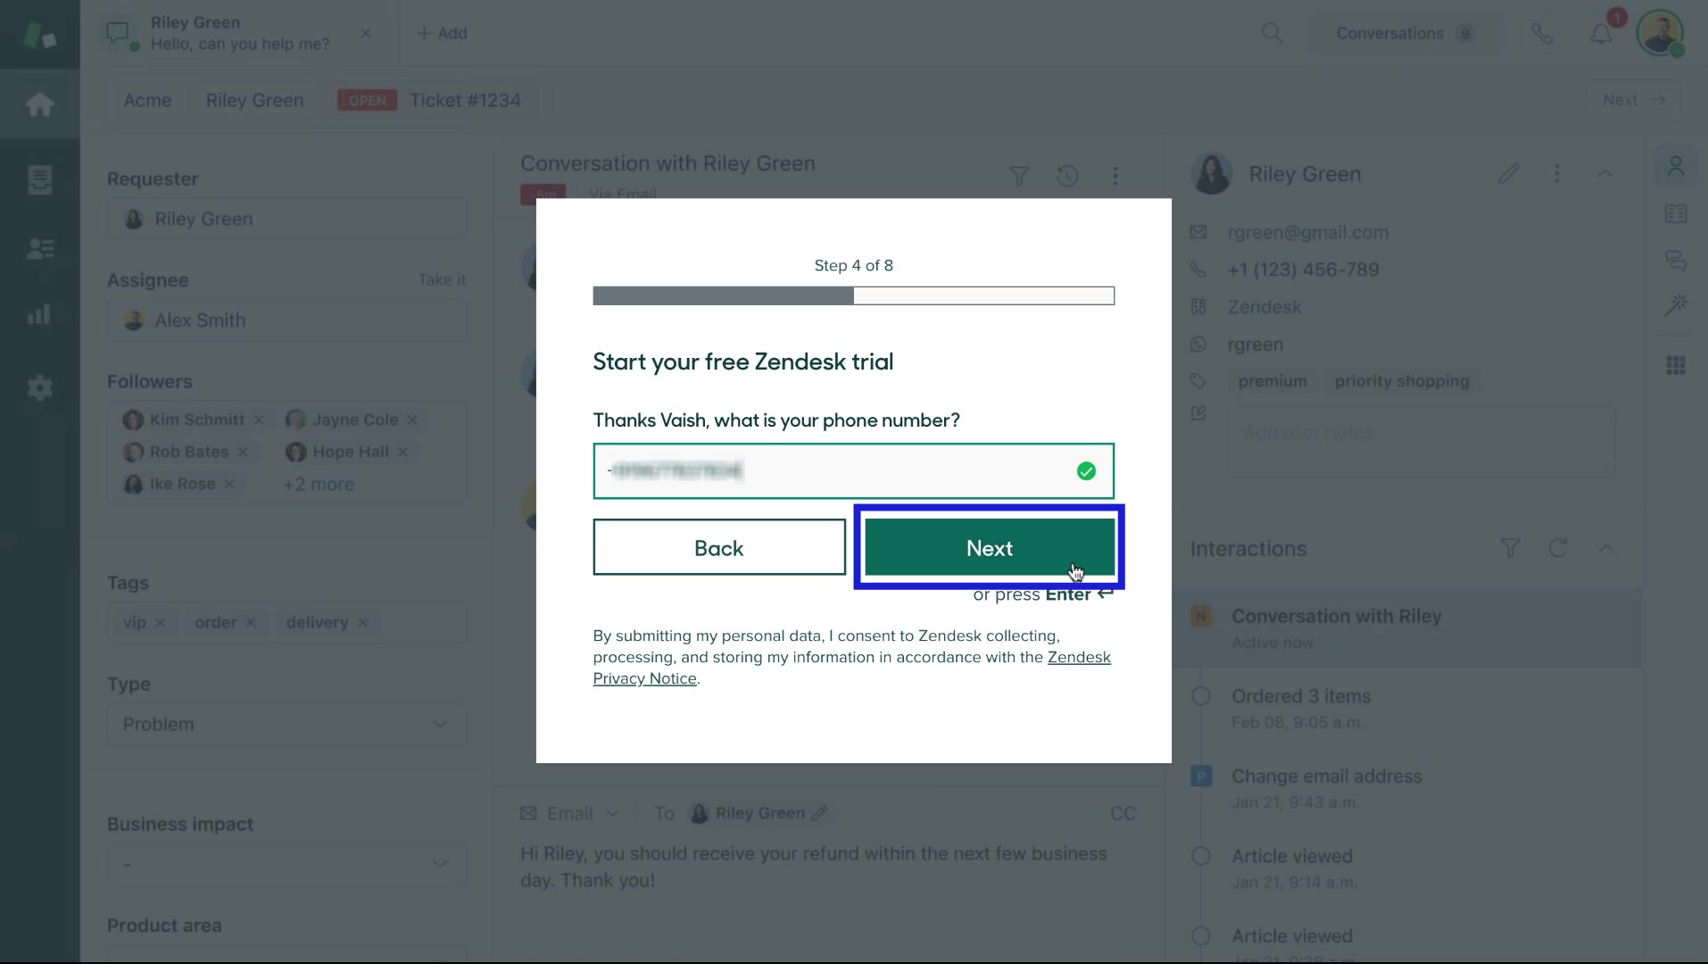This screenshot has height=964, width=1708.
Task: Open the notifications bell icon
Action: (1601, 34)
